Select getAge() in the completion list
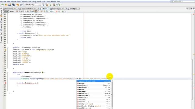The width and height of the screenshot is (195, 109). [94, 83]
